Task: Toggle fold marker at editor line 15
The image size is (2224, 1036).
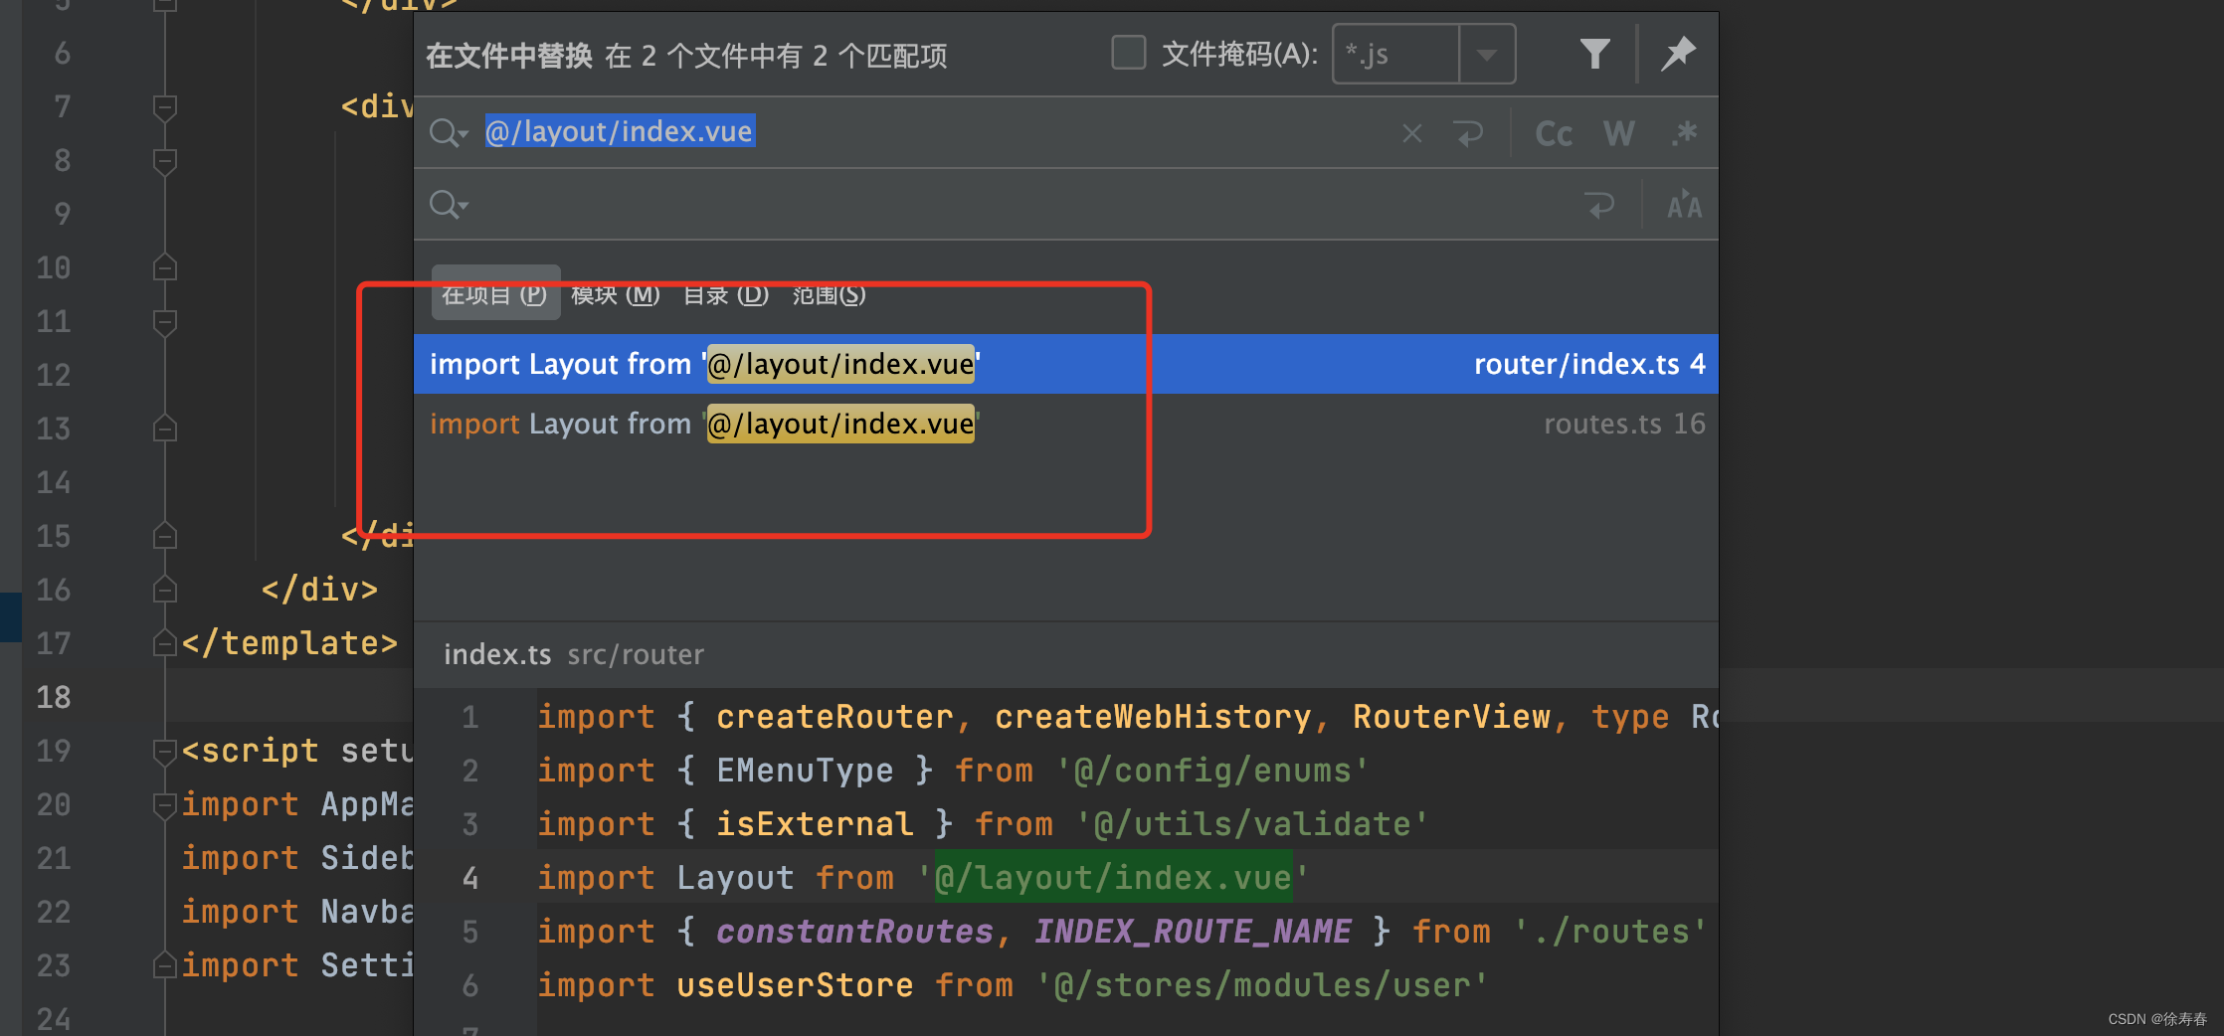Action: 165,536
